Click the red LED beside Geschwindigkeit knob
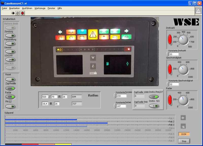This screenshot has height=146, width=203. (170, 69)
